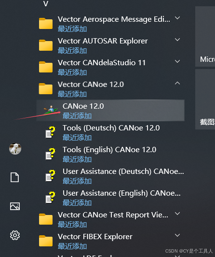The width and height of the screenshot is (215, 257).
Task: Select the Vector CANoe 12.0 folder name
Action: [x=91, y=85]
